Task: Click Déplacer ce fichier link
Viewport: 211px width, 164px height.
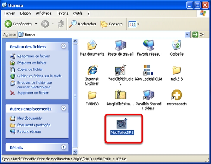Action: click(x=32, y=63)
